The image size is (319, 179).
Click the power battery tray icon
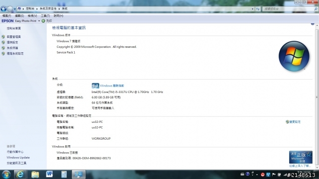click(279, 175)
